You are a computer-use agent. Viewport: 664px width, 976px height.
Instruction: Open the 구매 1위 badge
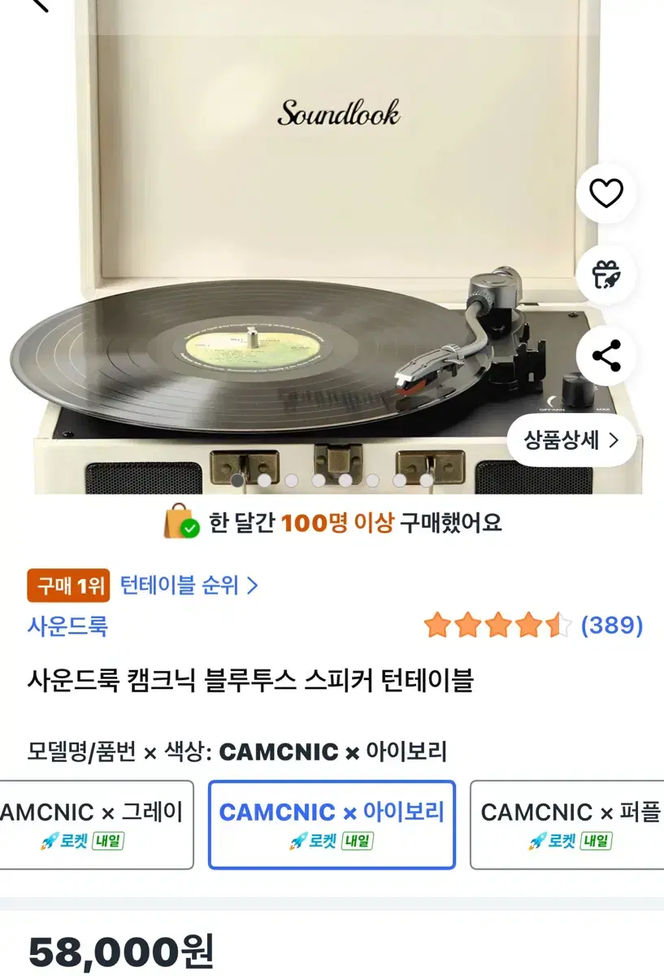68,586
